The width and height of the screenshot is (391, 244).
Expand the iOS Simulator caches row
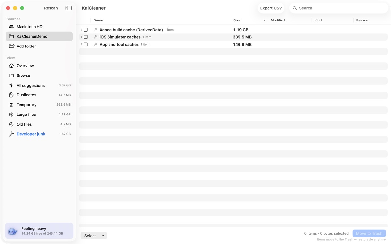click(x=81, y=37)
